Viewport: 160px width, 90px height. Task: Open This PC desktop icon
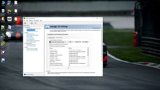coord(3,3)
